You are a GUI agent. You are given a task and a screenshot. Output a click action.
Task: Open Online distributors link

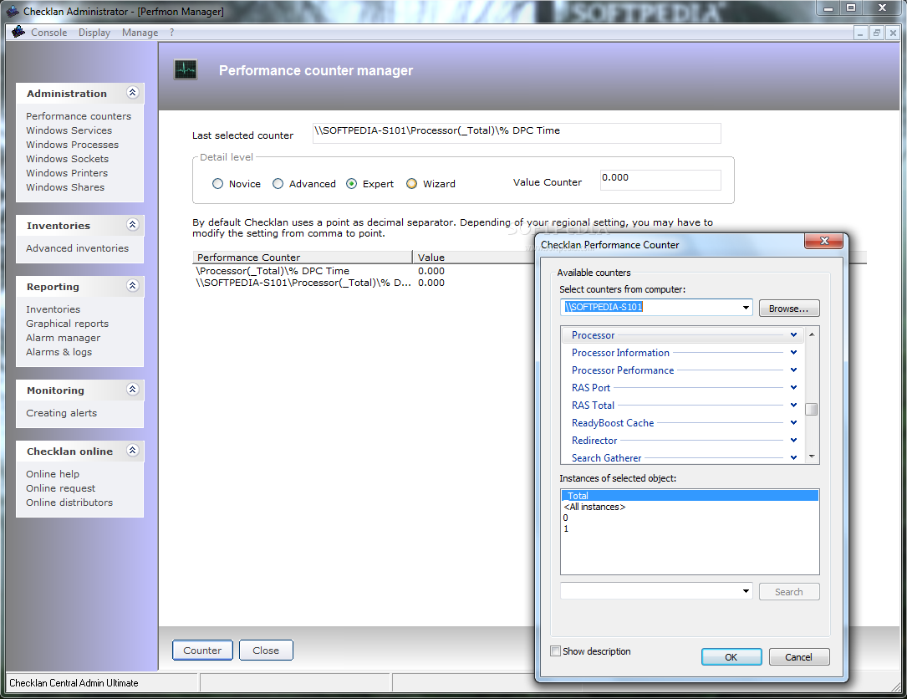point(69,503)
